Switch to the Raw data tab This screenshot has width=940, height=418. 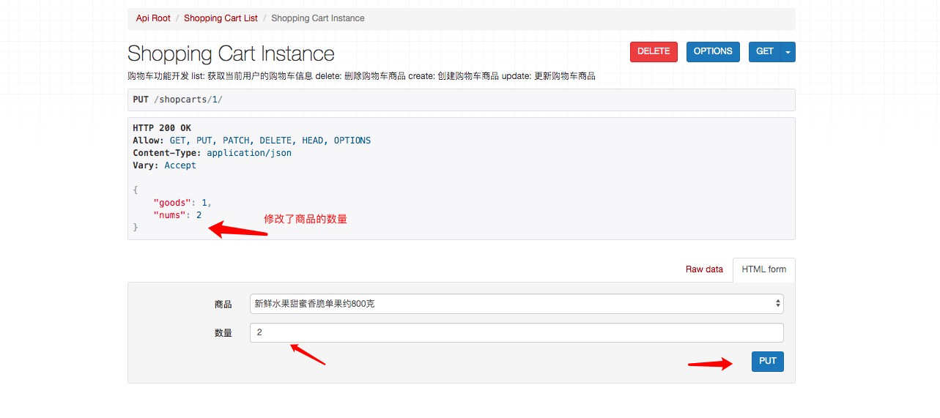click(x=704, y=269)
